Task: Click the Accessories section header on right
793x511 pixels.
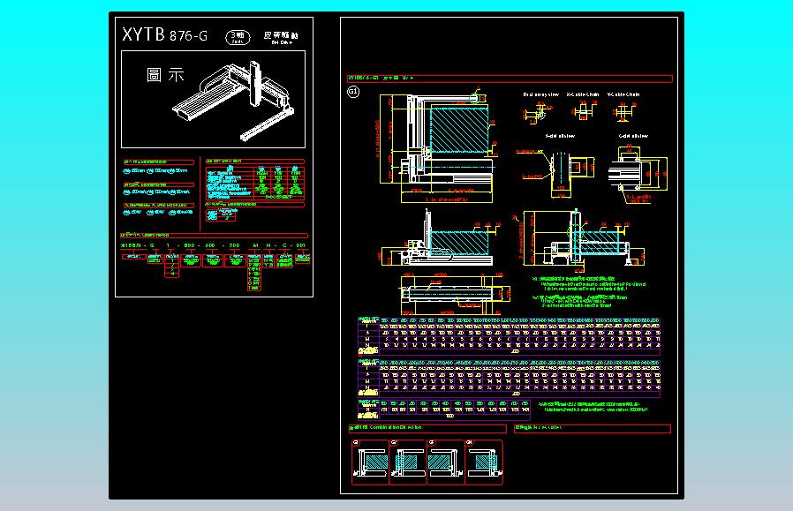Action: pyautogui.click(x=593, y=429)
